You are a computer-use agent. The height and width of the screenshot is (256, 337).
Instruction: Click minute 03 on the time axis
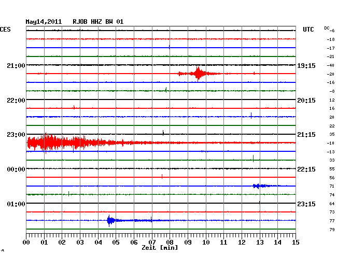[80, 243]
